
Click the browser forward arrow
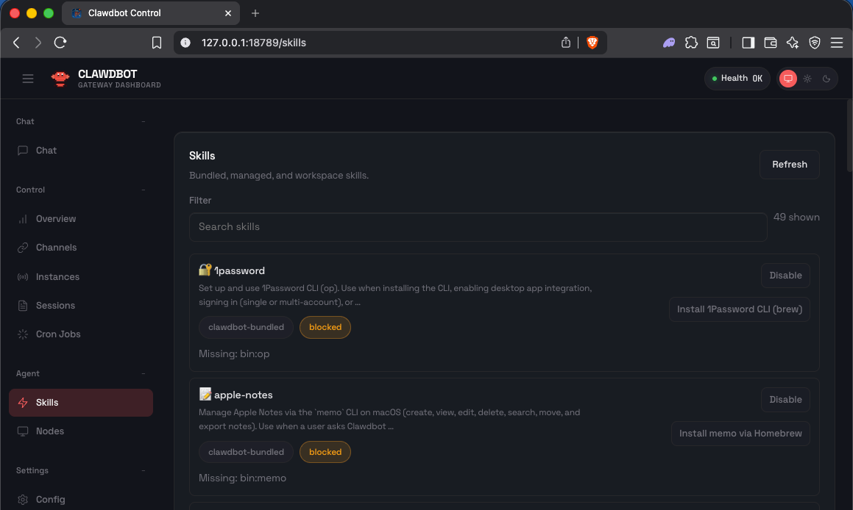tap(38, 43)
